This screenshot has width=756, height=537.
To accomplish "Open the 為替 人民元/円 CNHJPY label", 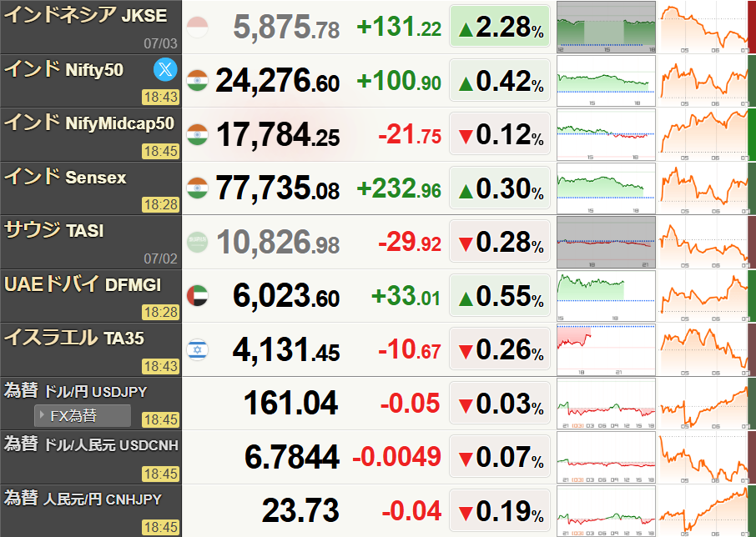I will (x=83, y=499).
